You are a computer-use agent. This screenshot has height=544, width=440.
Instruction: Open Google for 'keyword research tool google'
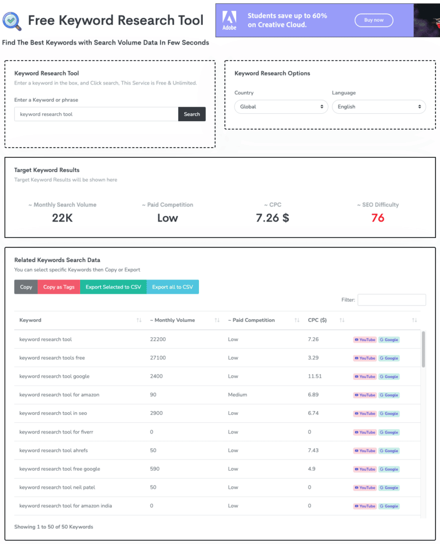[389, 377]
